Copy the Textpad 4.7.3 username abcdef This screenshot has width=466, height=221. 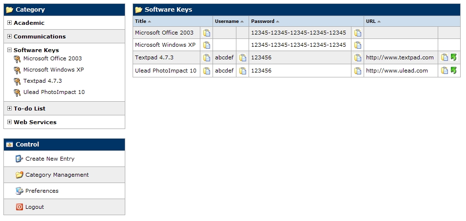(243, 57)
